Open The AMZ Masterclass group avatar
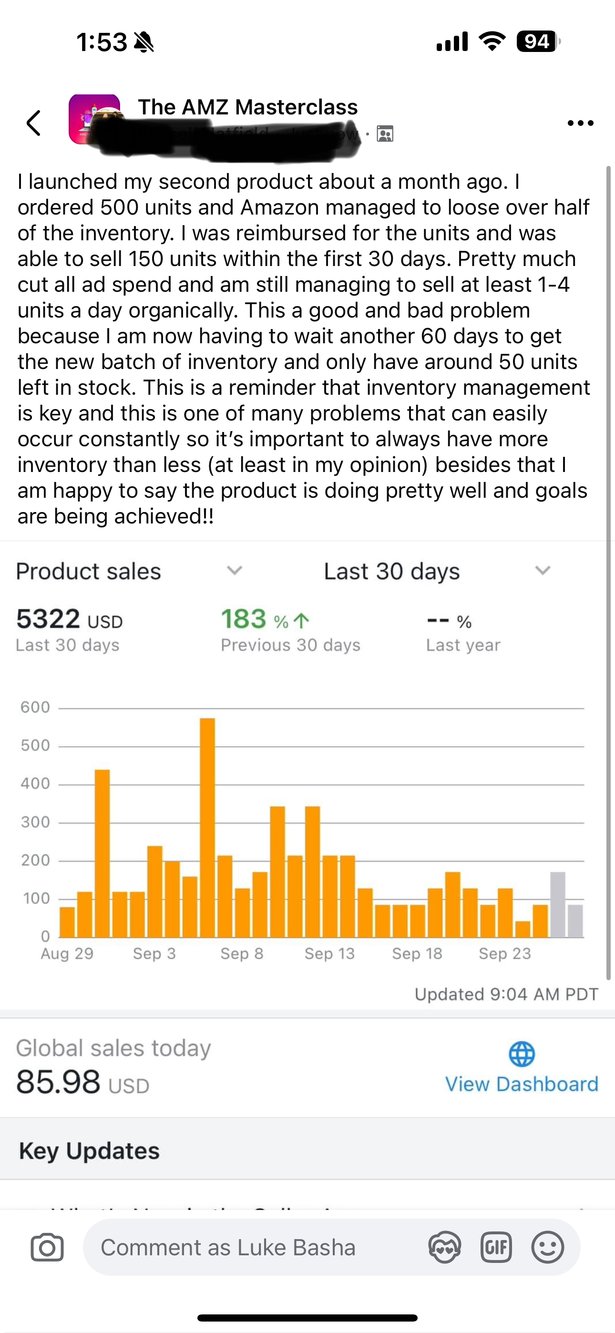Image resolution: width=615 pixels, height=1333 pixels. point(94,119)
